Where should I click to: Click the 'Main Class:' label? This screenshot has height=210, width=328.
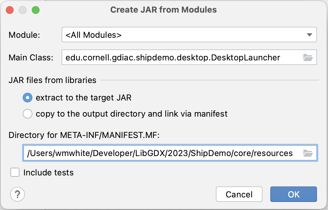[x=31, y=58]
